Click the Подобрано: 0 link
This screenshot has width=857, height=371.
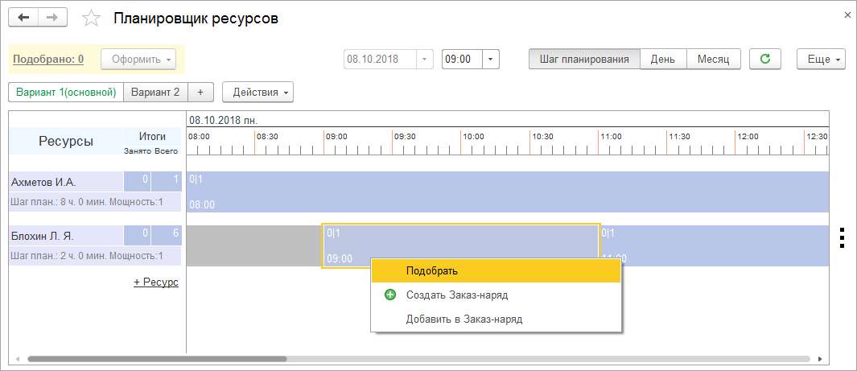pos(48,59)
